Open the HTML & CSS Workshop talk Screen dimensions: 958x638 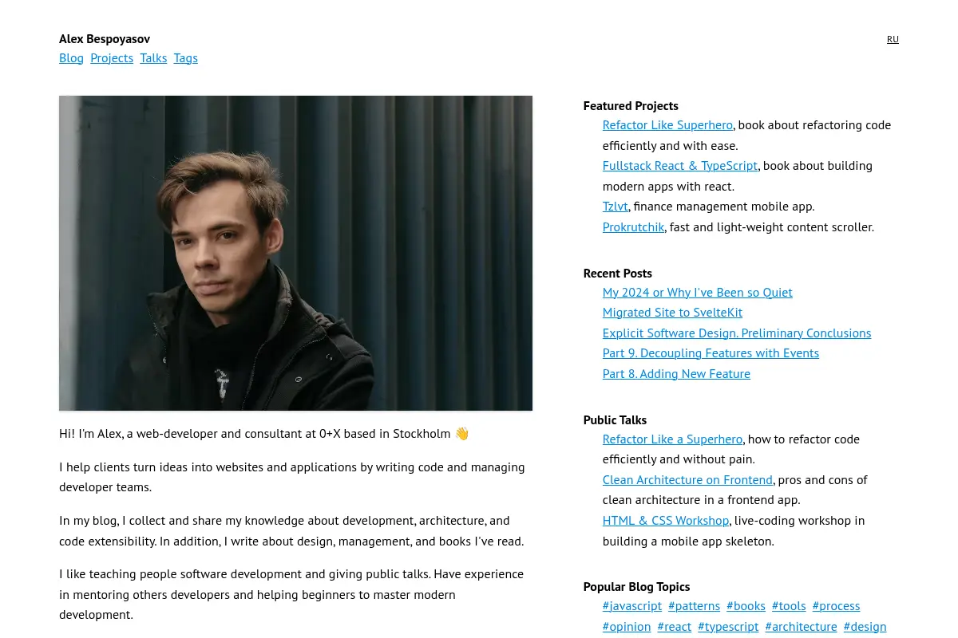pyautogui.click(x=666, y=521)
